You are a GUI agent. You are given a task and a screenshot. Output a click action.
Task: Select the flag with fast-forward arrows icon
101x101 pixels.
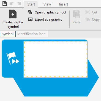(x=13, y=58)
